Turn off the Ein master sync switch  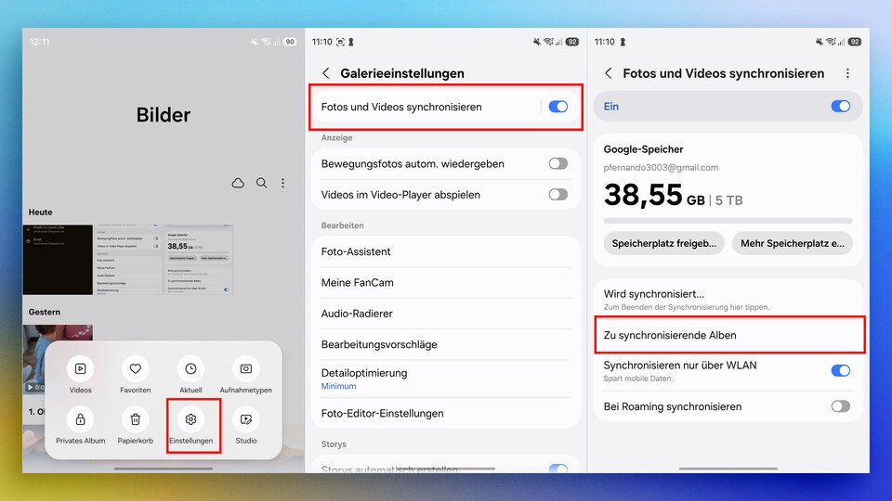tap(840, 106)
